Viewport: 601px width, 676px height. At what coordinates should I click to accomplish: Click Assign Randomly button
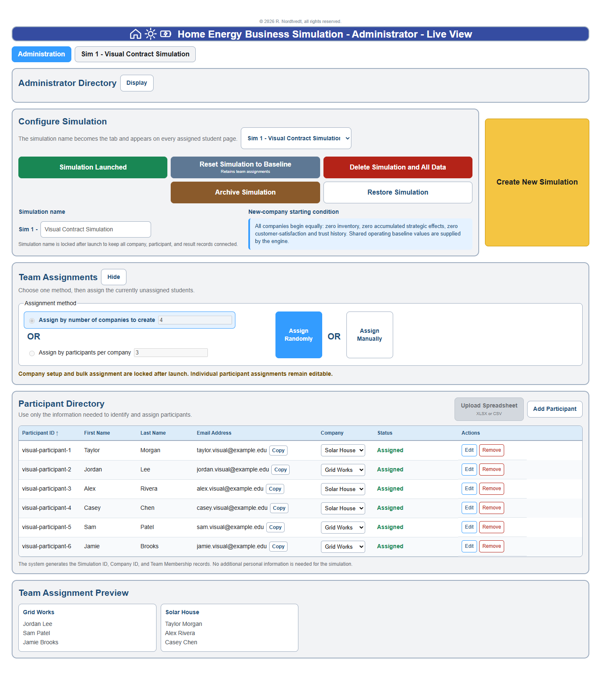(299, 335)
